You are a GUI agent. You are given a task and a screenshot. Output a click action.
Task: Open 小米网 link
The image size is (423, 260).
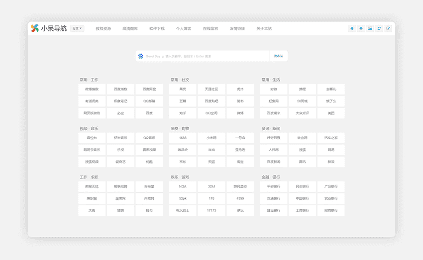[211, 138]
